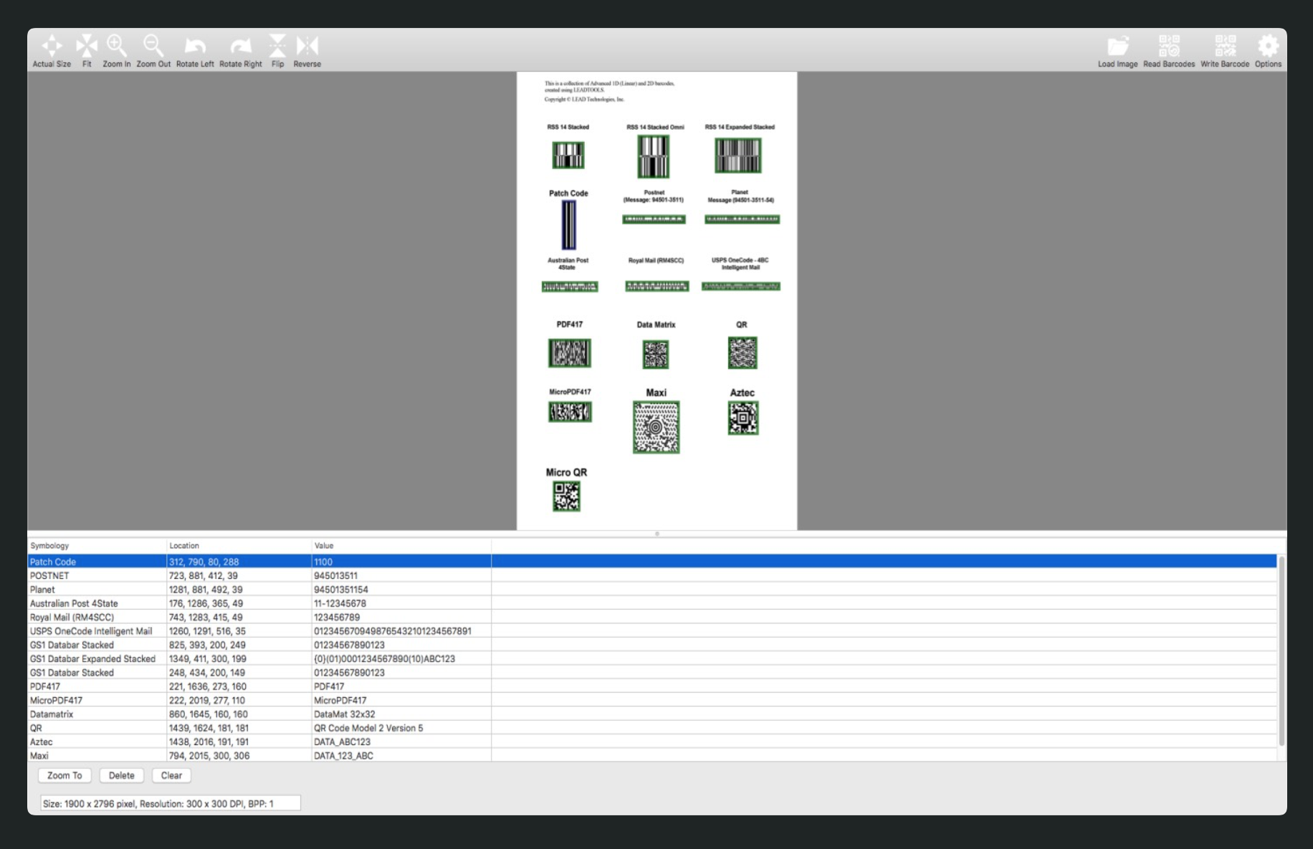This screenshot has height=849, width=1313.
Task: Click the Data Matrix barcode in the image
Action: click(x=655, y=355)
